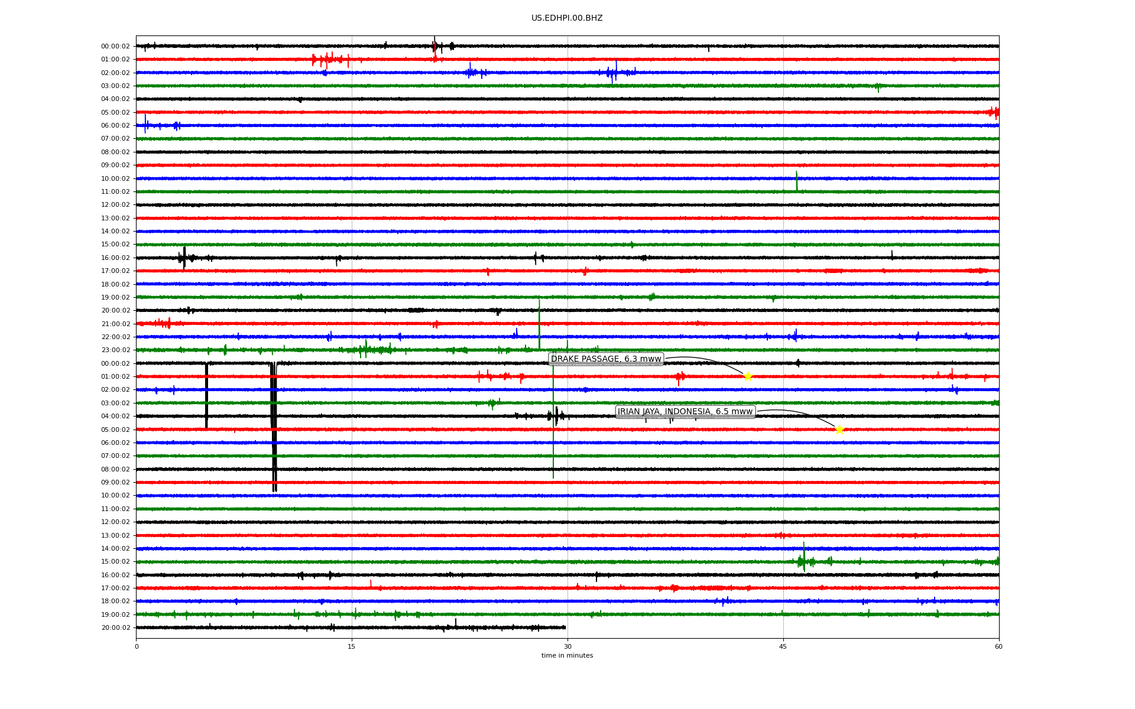The height and width of the screenshot is (709, 1135).
Task: Click the 15 tick on the x-axis
Action: 352,646
